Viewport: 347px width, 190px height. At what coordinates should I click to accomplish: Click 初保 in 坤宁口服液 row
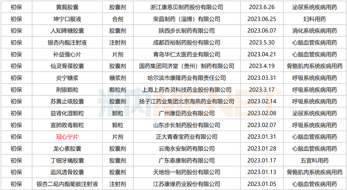point(16,19)
